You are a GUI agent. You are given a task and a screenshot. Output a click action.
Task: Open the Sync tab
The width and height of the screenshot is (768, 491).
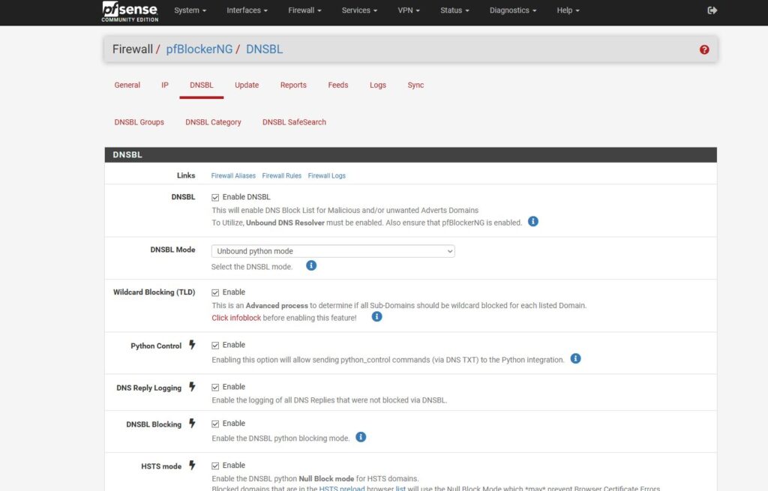click(415, 85)
